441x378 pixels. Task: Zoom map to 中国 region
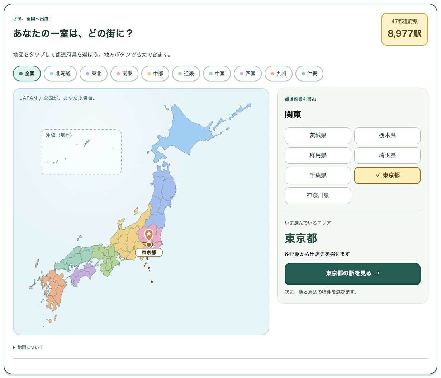[217, 74]
